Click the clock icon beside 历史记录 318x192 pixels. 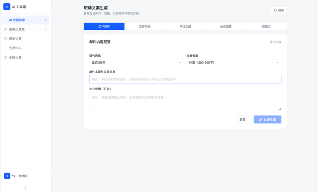[6, 38]
